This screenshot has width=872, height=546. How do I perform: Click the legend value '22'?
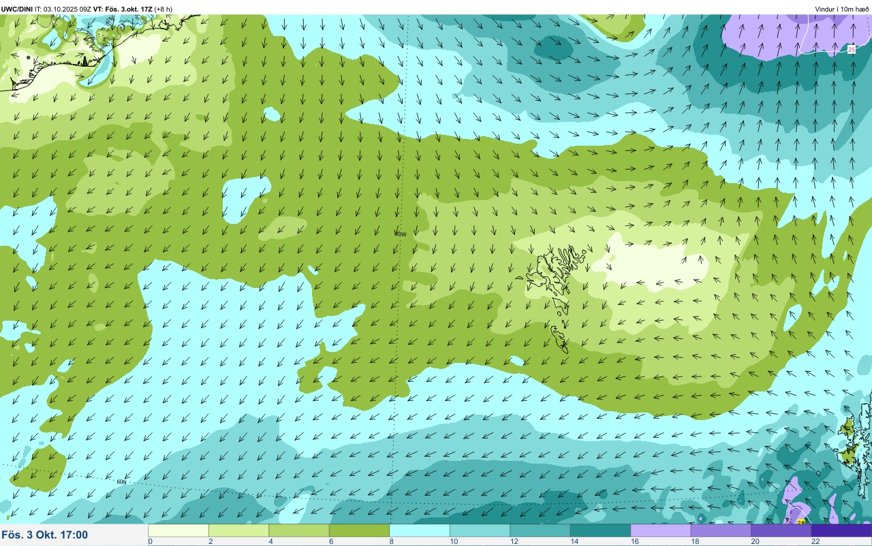coord(815,542)
